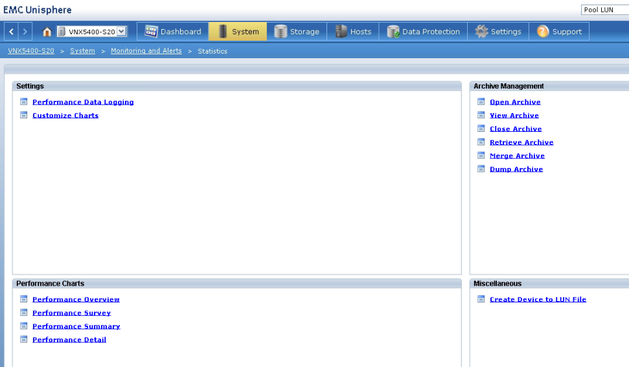The image size is (629, 367).
Task: Open the Storage menu
Action: 297,32
